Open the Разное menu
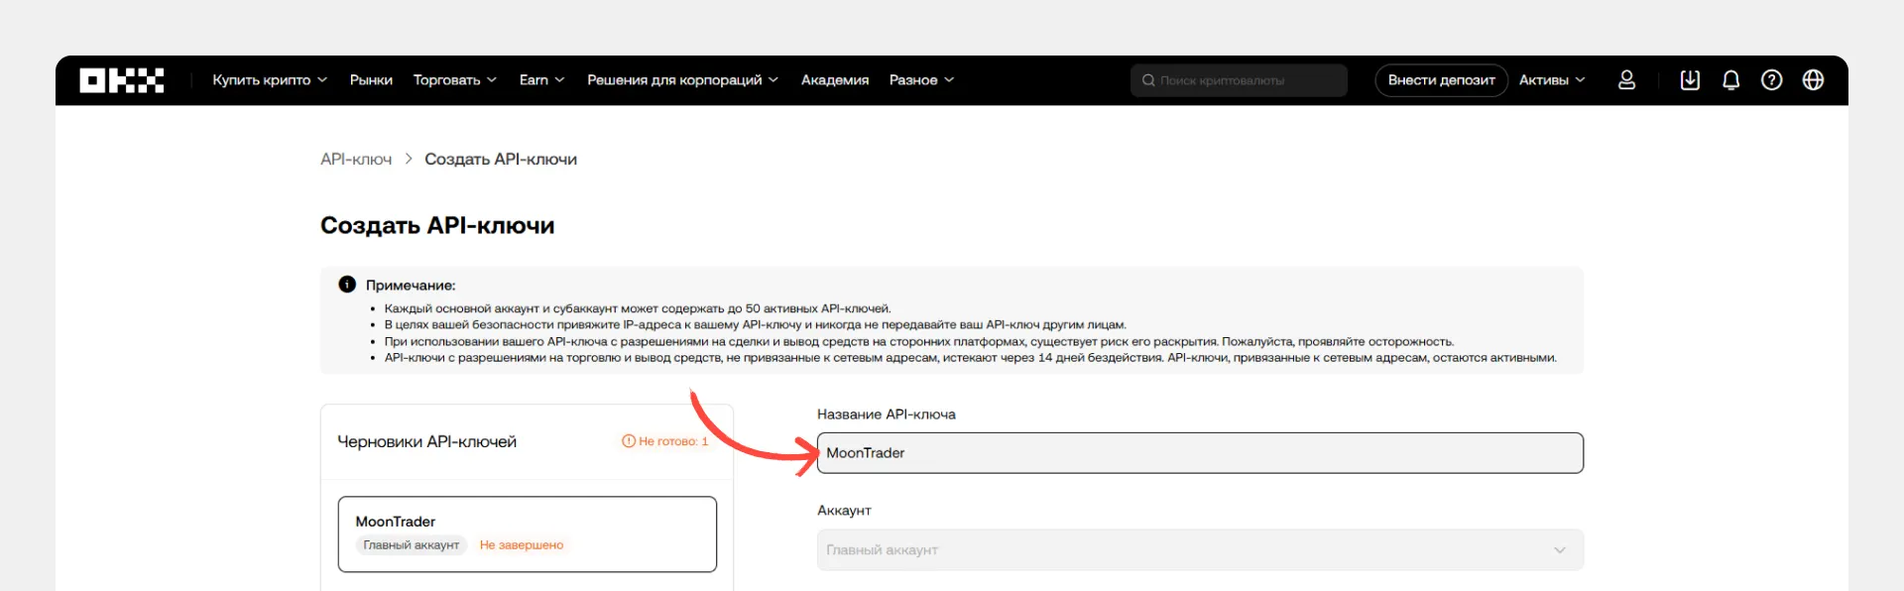 click(921, 80)
